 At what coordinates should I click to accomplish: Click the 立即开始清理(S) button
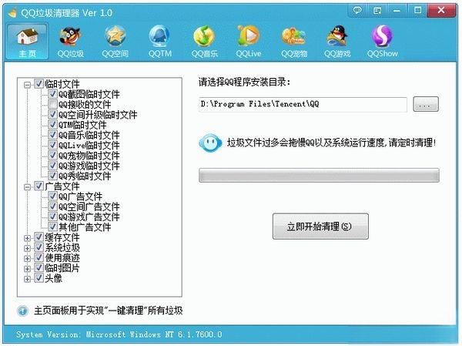(x=320, y=227)
